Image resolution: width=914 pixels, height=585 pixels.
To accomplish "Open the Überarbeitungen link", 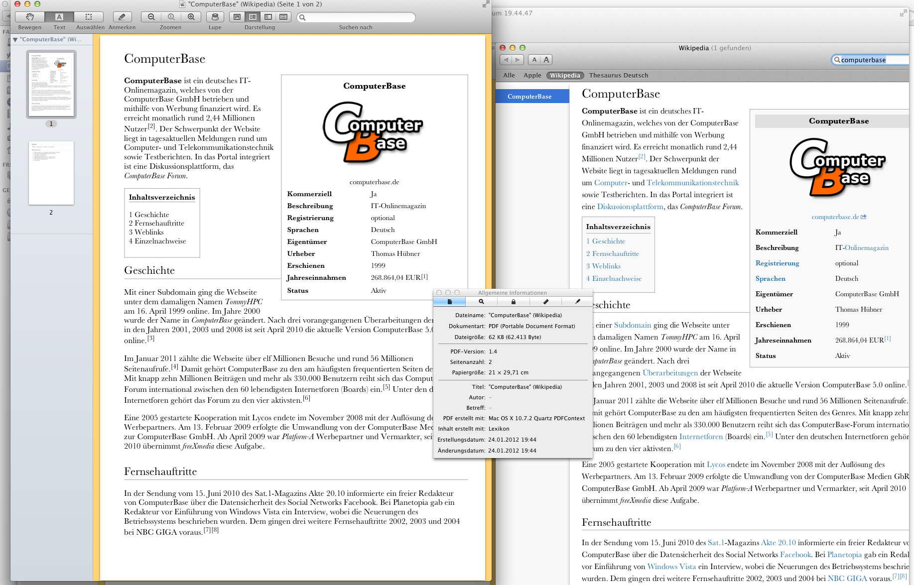I will 670,373.
